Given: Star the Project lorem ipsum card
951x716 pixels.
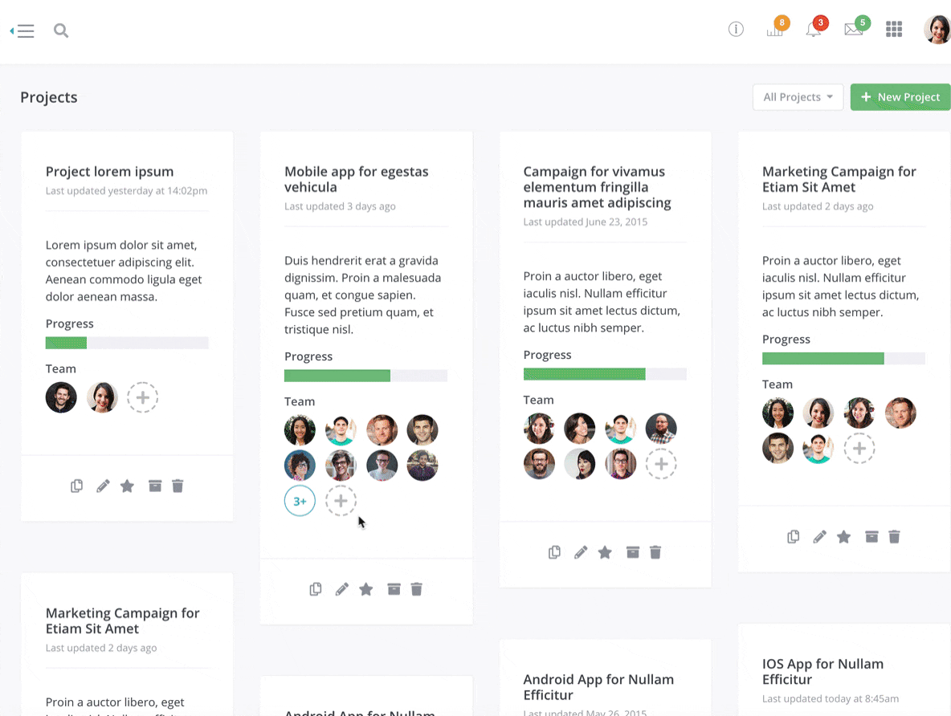Looking at the screenshot, I should click(x=127, y=486).
